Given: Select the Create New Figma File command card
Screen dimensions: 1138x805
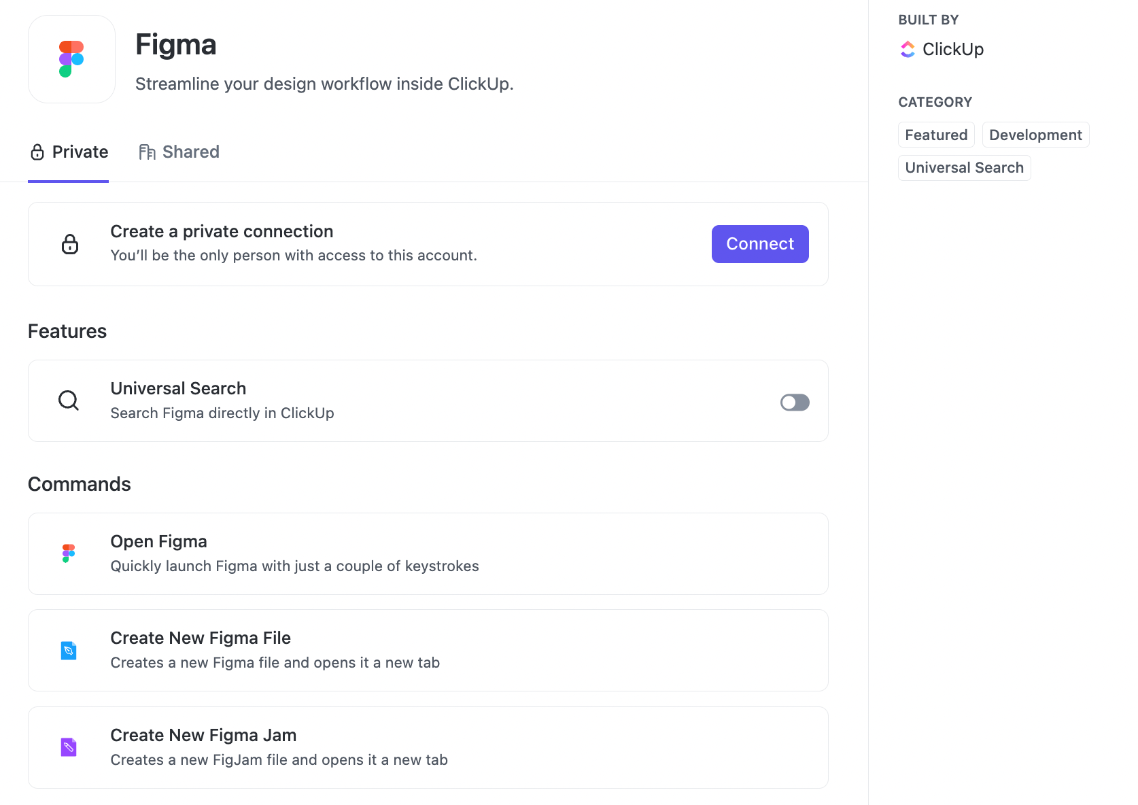Looking at the screenshot, I should [x=428, y=650].
